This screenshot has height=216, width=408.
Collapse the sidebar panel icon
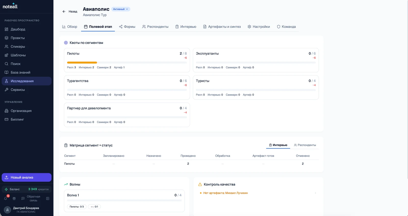click(x=48, y=198)
